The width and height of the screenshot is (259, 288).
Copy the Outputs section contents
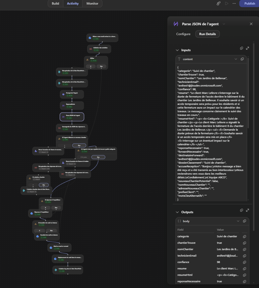(x=242, y=210)
